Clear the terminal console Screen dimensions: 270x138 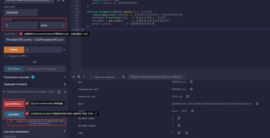pyautogui.click(x=79, y=77)
